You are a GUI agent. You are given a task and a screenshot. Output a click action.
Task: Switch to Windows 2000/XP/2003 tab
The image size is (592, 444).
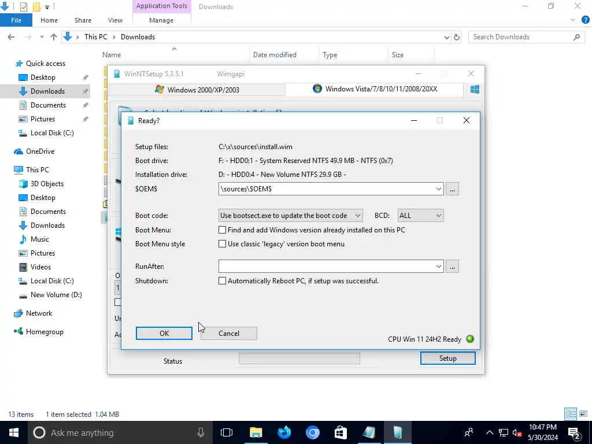click(197, 90)
